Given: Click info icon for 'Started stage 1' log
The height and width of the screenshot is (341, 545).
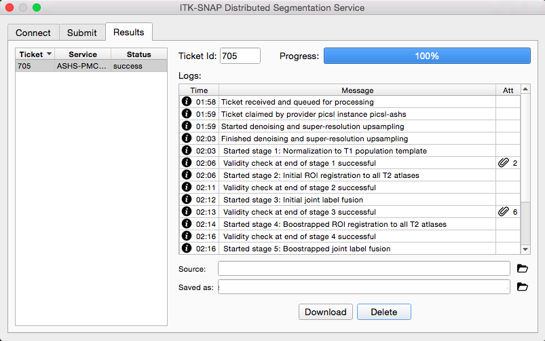Looking at the screenshot, I should 187,150.
